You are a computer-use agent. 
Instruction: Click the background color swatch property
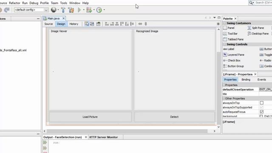point(261,116)
